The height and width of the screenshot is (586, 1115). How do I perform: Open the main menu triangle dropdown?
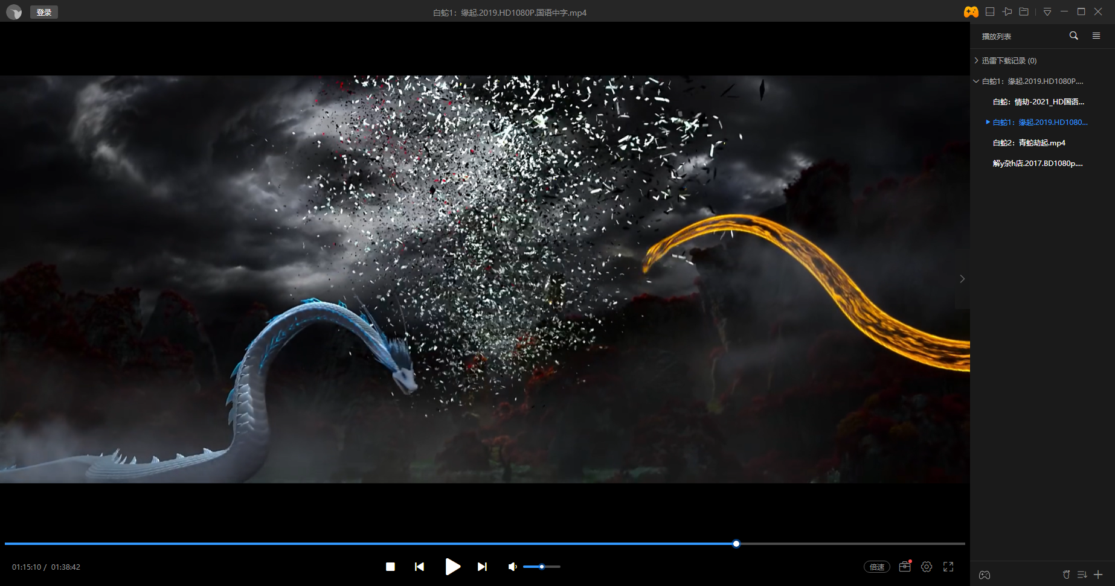(x=1047, y=12)
